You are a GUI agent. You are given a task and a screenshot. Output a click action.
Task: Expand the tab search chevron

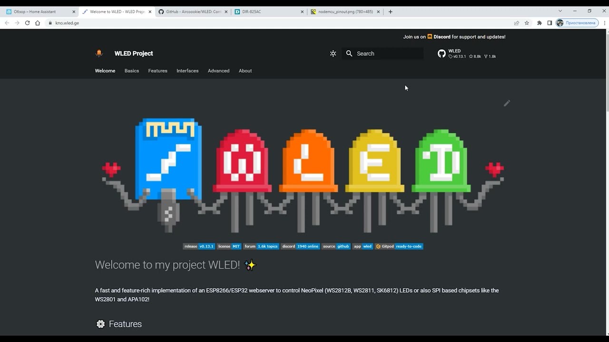point(560,11)
